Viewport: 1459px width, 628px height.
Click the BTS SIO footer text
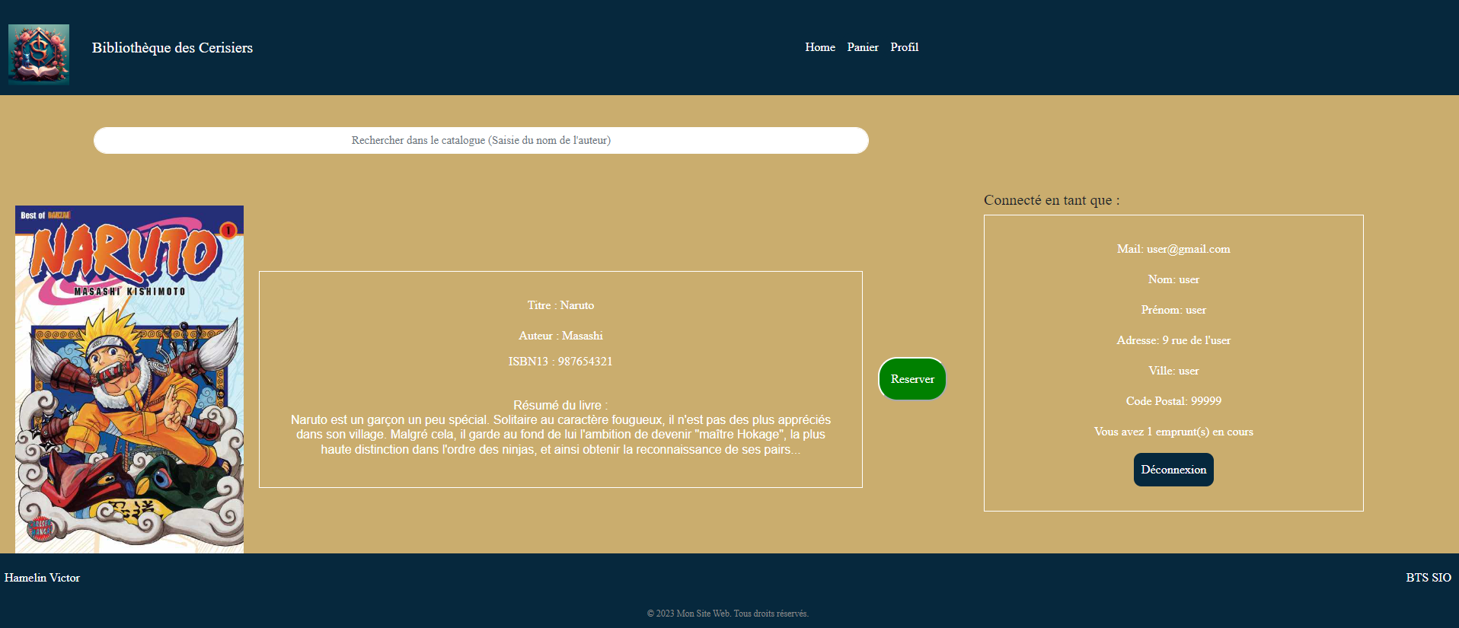pyautogui.click(x=1428, y=578)
